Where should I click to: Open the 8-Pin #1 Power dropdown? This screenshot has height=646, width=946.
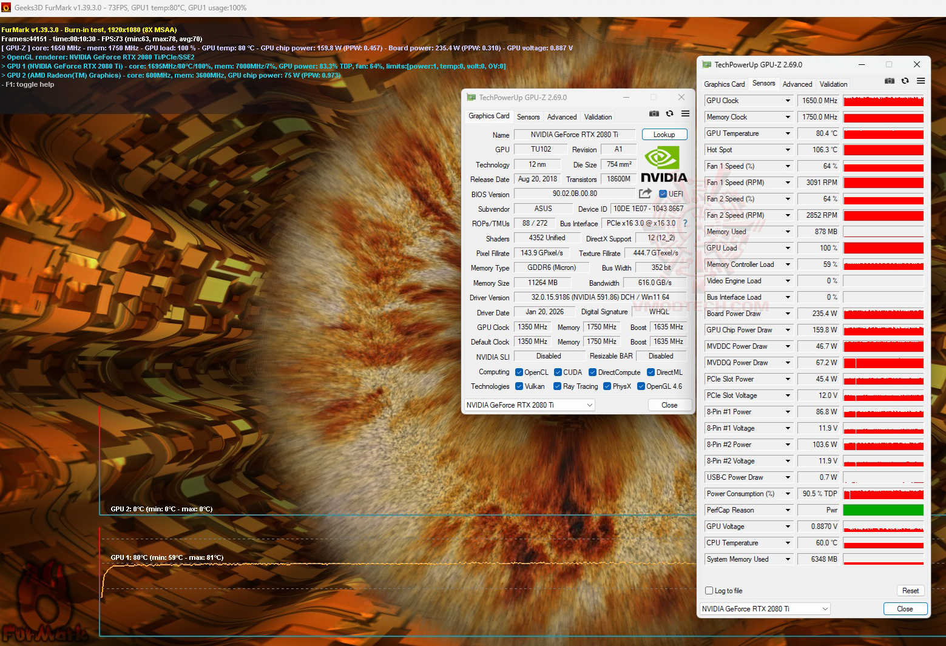click(788, 412)
